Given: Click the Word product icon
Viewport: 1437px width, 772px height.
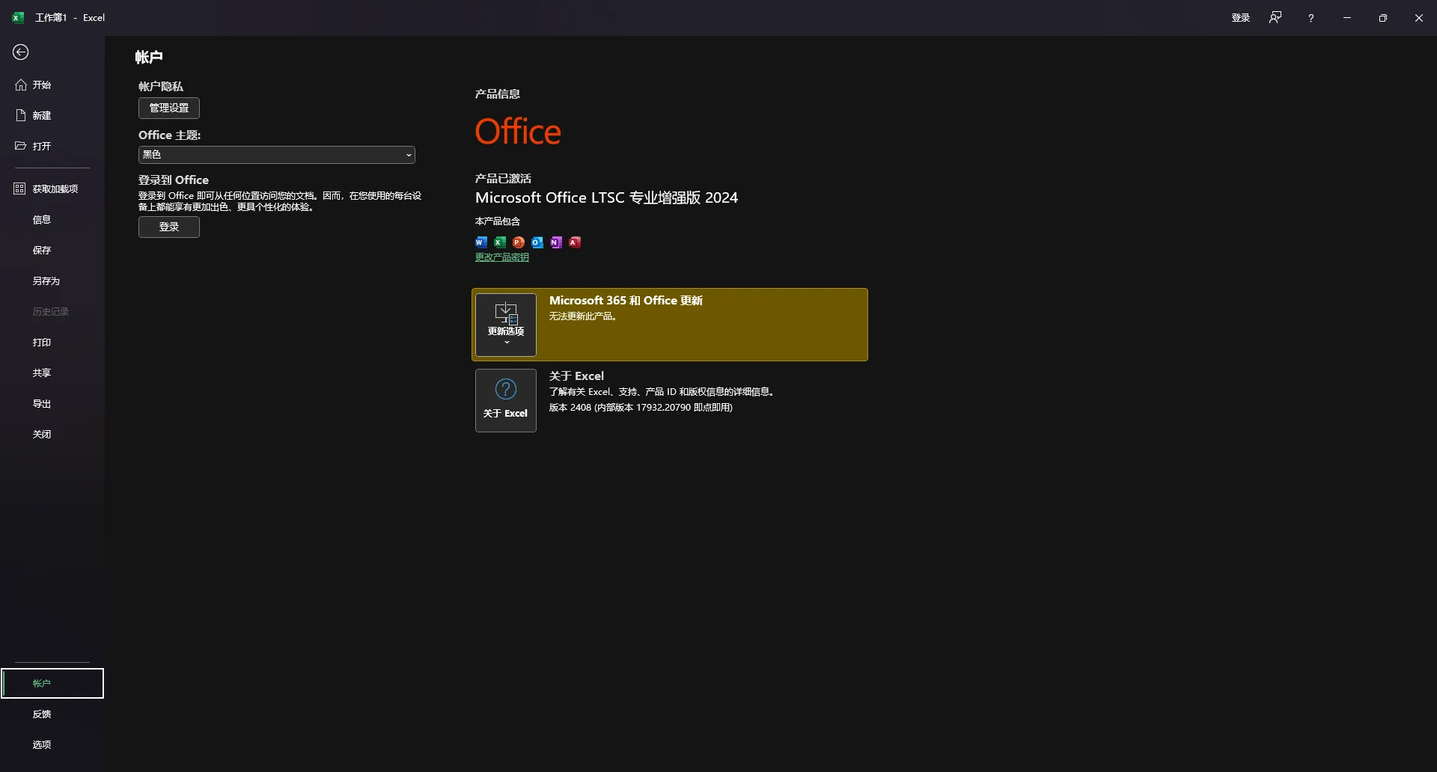Looking at the screenshot, I should pyautogui.click(x=481, y=242).
